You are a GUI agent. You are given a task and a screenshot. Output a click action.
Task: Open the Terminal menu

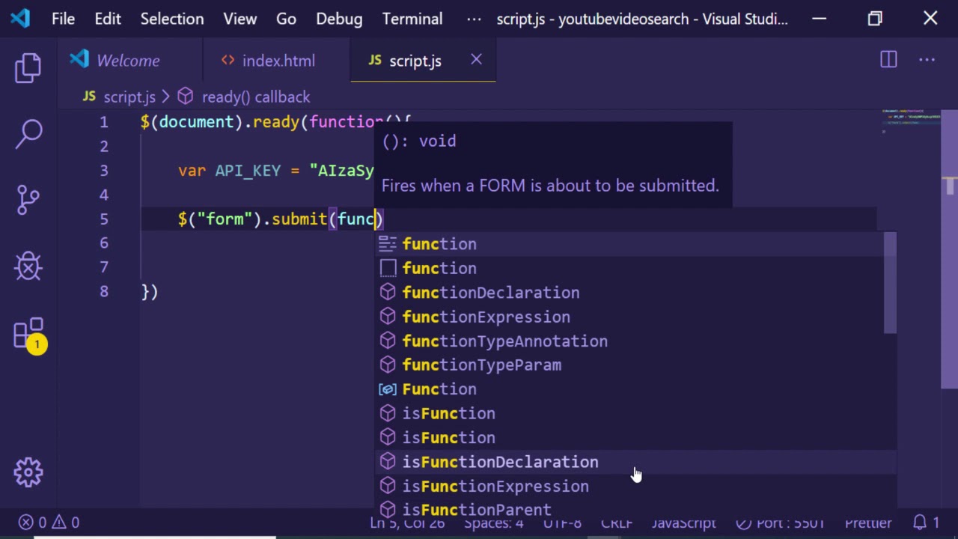click(x=412, y=19)
